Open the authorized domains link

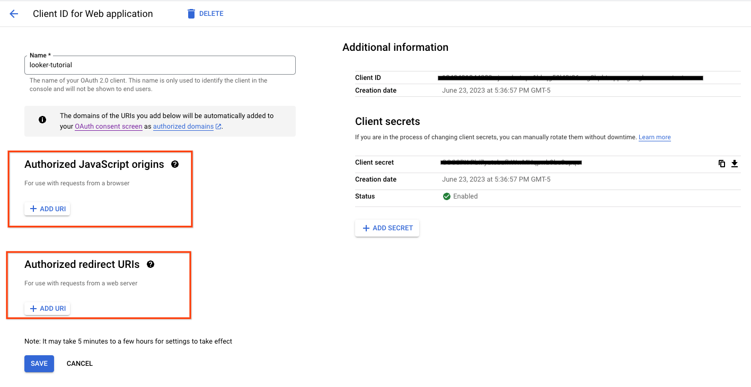click(x=183, y=126)
